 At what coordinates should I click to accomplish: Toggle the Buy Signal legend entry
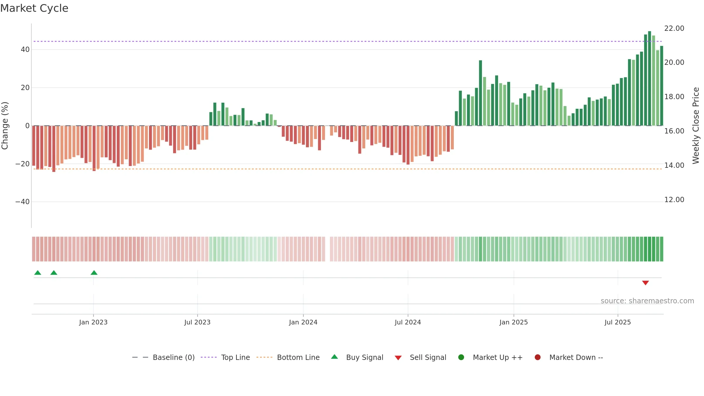[x=357, y=357]
